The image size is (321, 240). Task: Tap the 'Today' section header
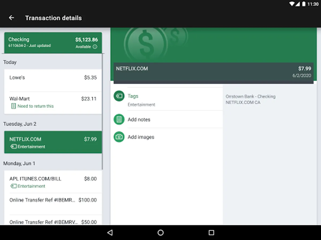click(10, 62)
